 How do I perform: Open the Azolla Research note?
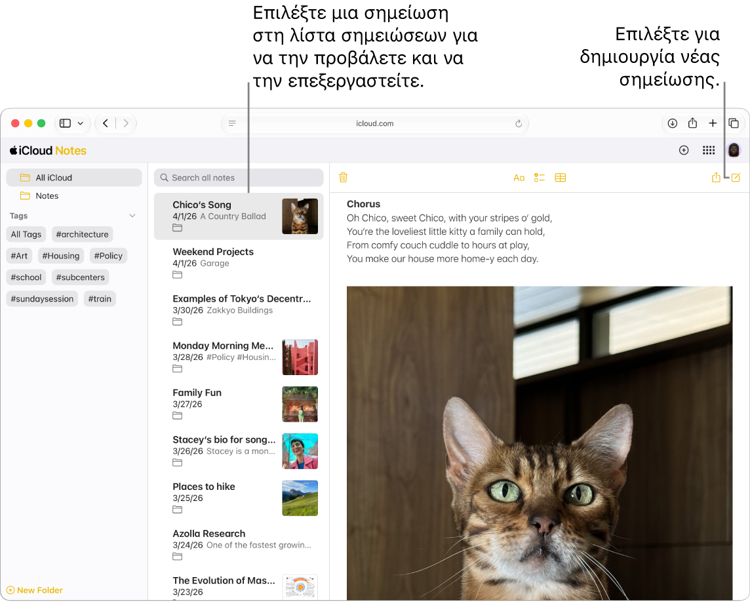(239, 544)
